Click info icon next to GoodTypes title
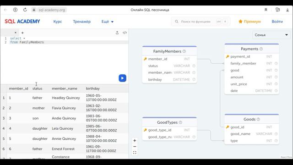This screenshot has height=165, width=293. coord(180,122)
